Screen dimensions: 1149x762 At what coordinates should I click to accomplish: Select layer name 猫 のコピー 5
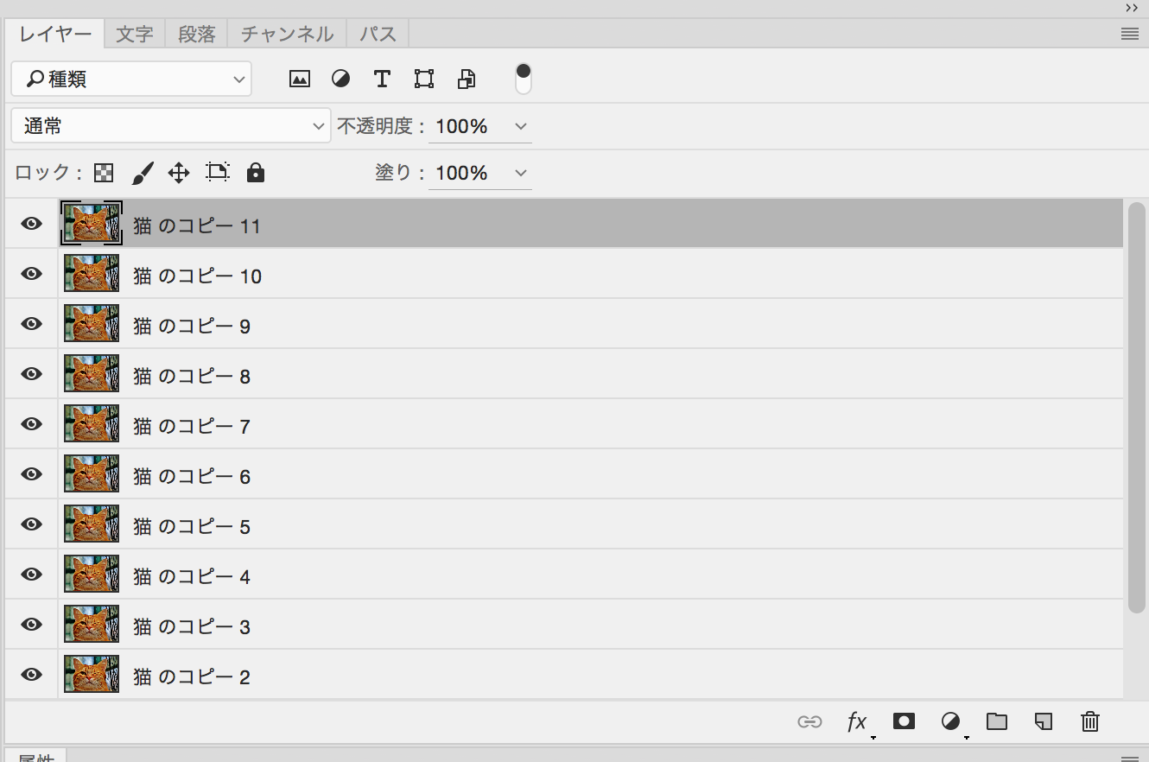tap(192, 526)
